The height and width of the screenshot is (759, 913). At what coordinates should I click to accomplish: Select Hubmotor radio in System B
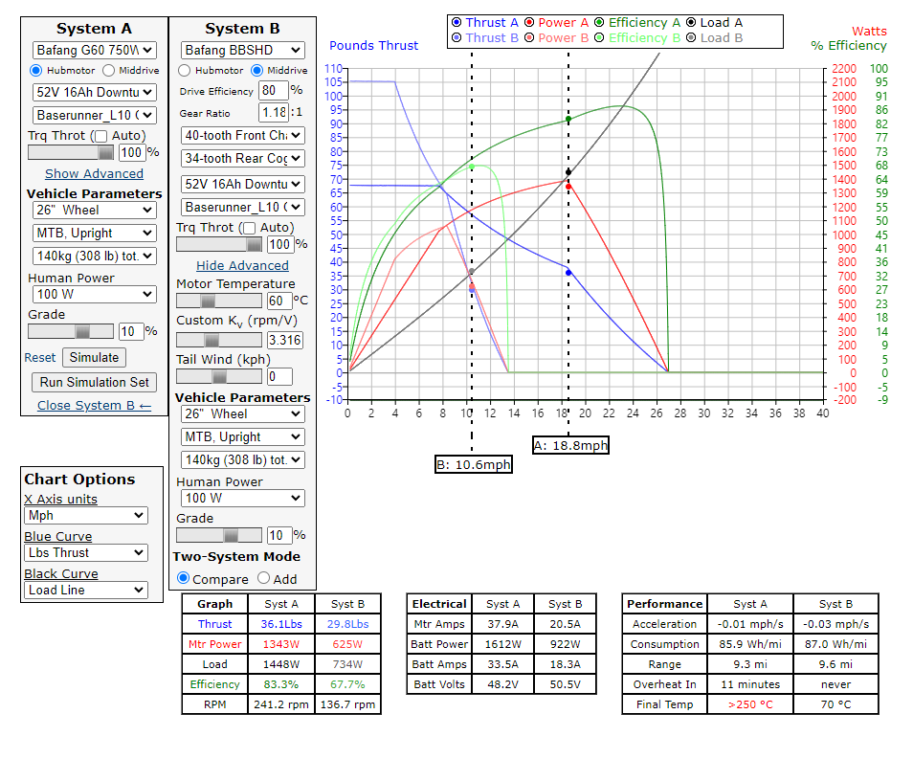(x=185, y=71)
